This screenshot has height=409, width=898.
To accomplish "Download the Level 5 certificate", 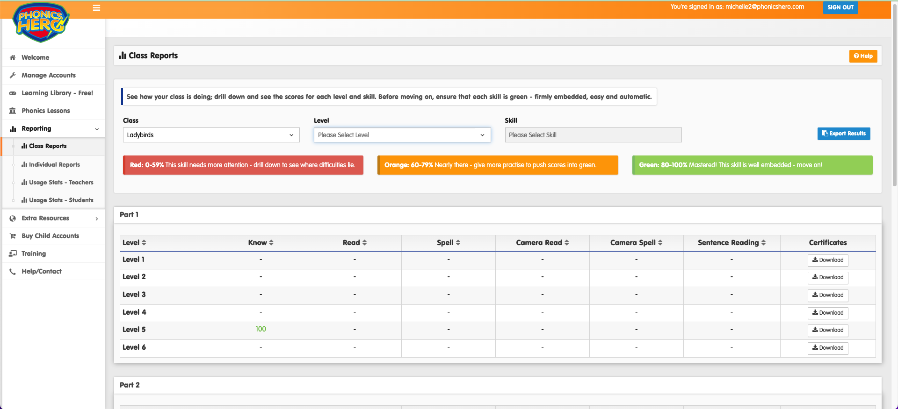I will (x=828, y=330).
